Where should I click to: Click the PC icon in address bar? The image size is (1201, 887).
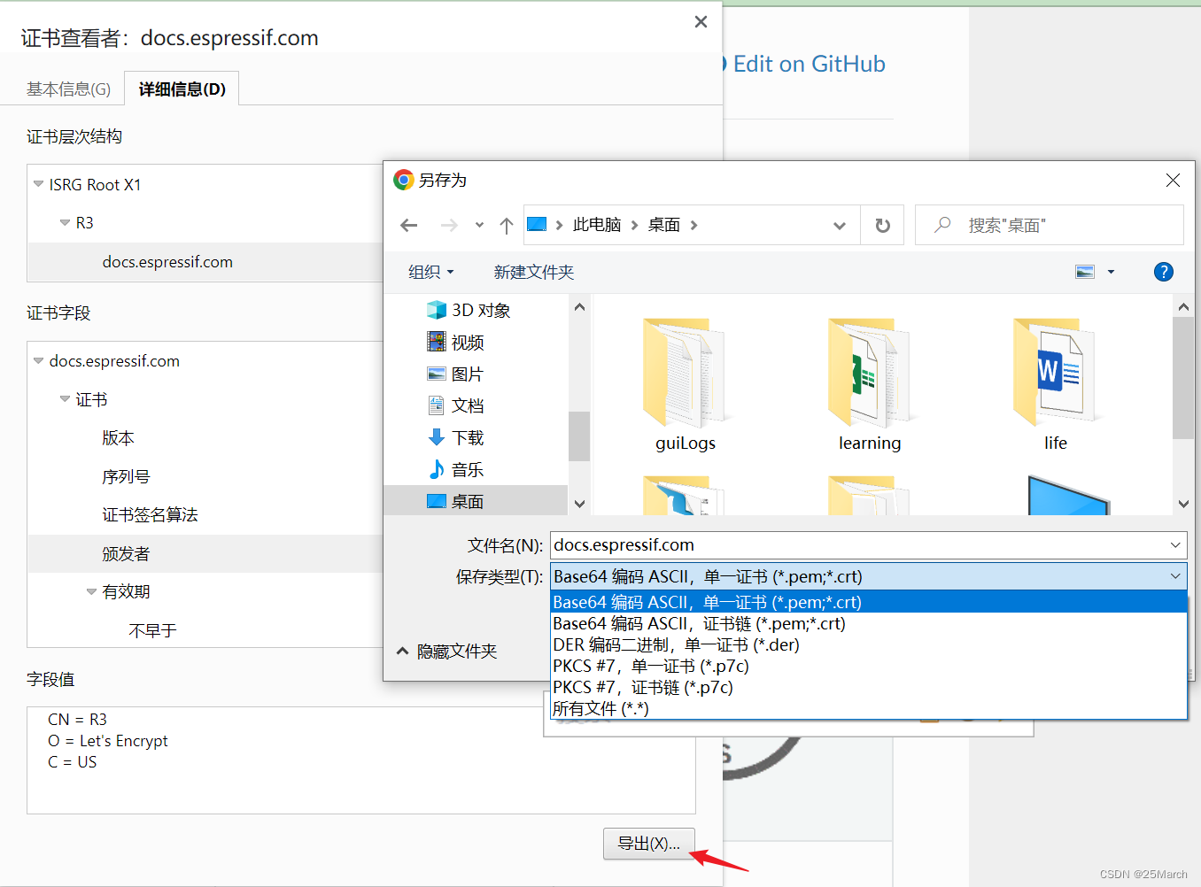[x=537, y=225]
